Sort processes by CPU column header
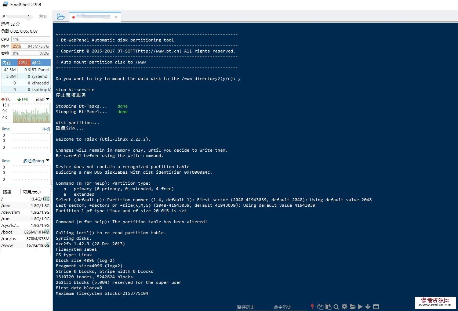 24,62
